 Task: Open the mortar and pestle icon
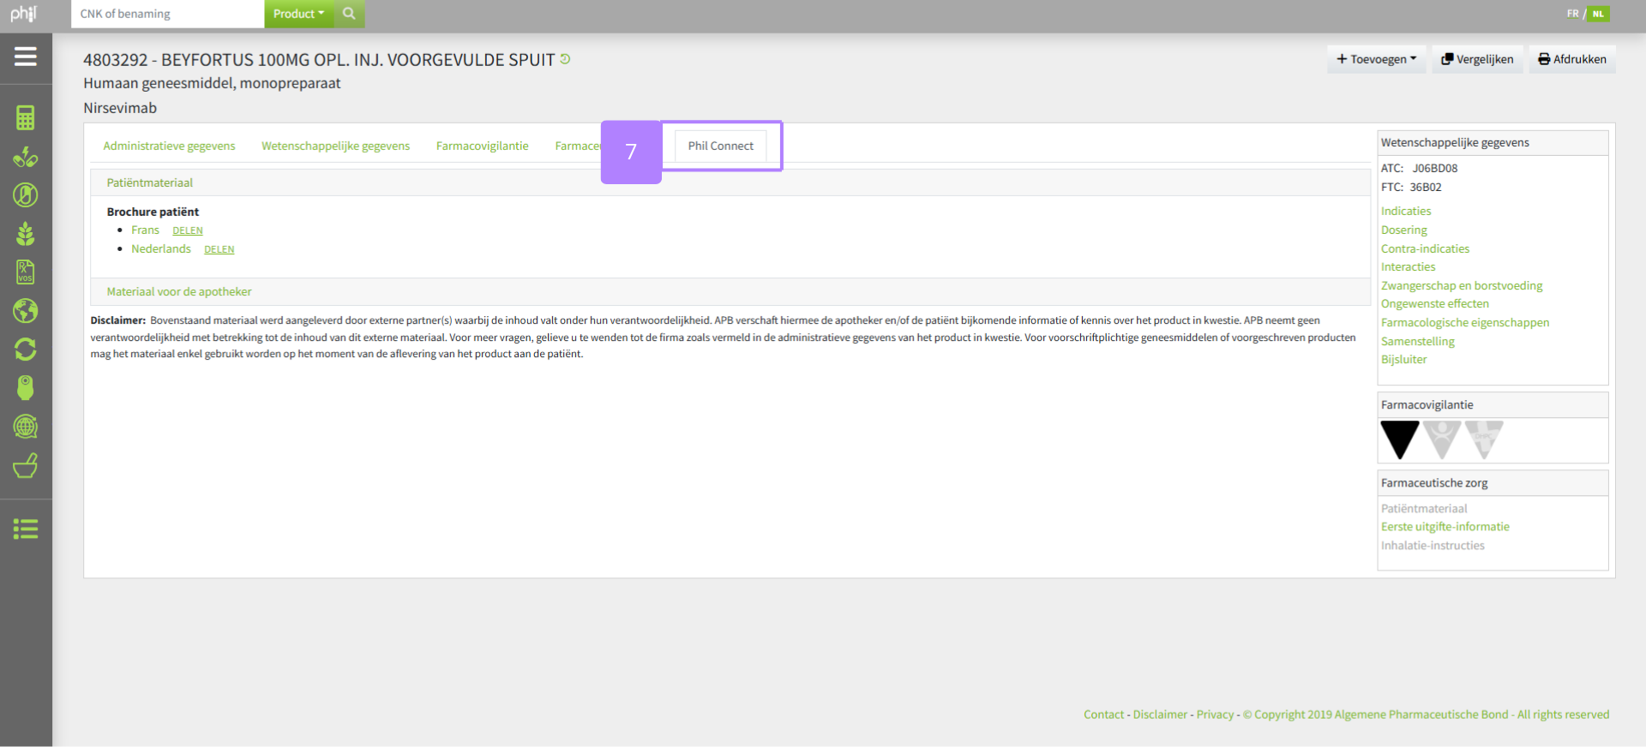pos(26,465)
